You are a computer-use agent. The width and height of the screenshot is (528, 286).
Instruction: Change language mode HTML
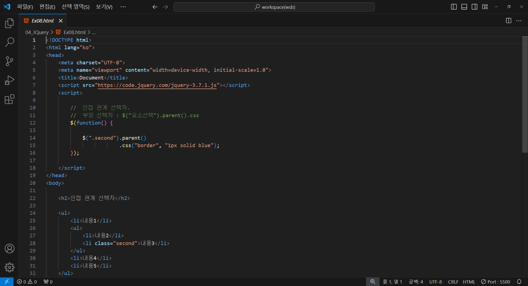coord(469,282)
